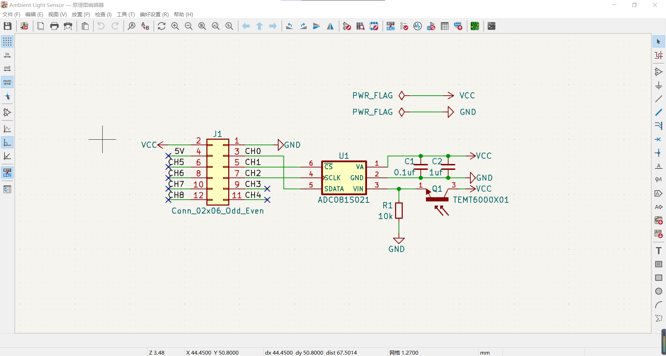
Task: Click the U1 ADC081S021 symbol body
Action: [344, 177]
